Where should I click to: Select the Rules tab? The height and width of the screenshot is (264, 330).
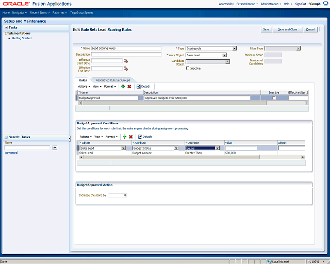tap(82, 80)
